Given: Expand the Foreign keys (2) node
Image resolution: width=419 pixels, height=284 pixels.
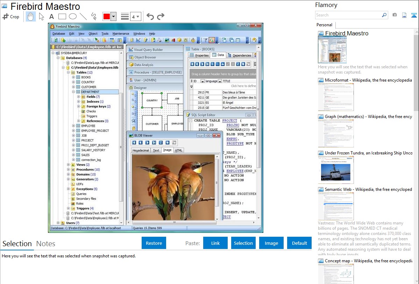Looking at the screenshot, I should (78, 106).
